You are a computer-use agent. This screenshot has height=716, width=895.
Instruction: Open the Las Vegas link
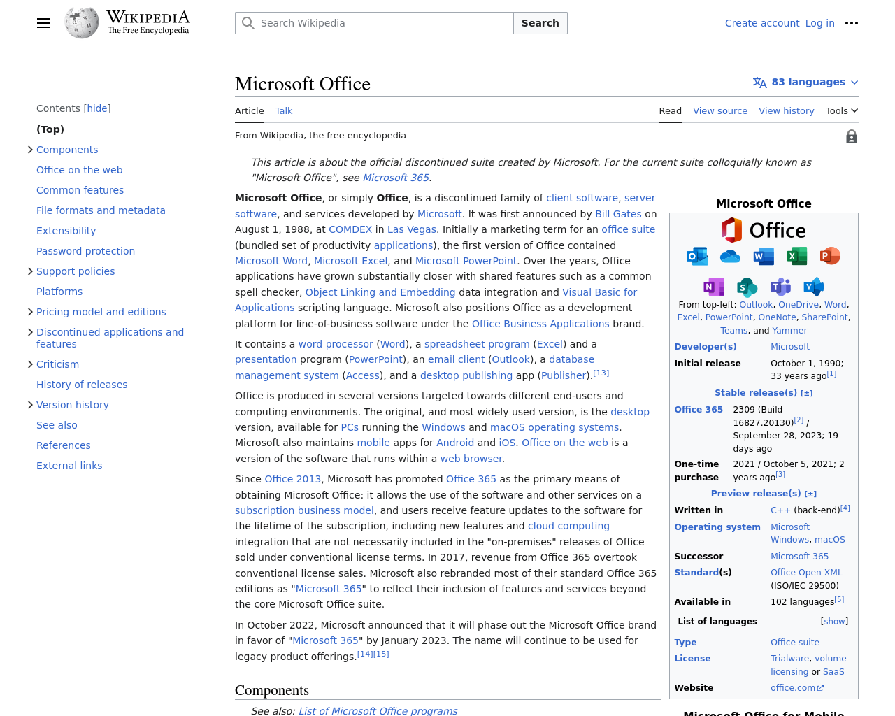coord(413,229)
